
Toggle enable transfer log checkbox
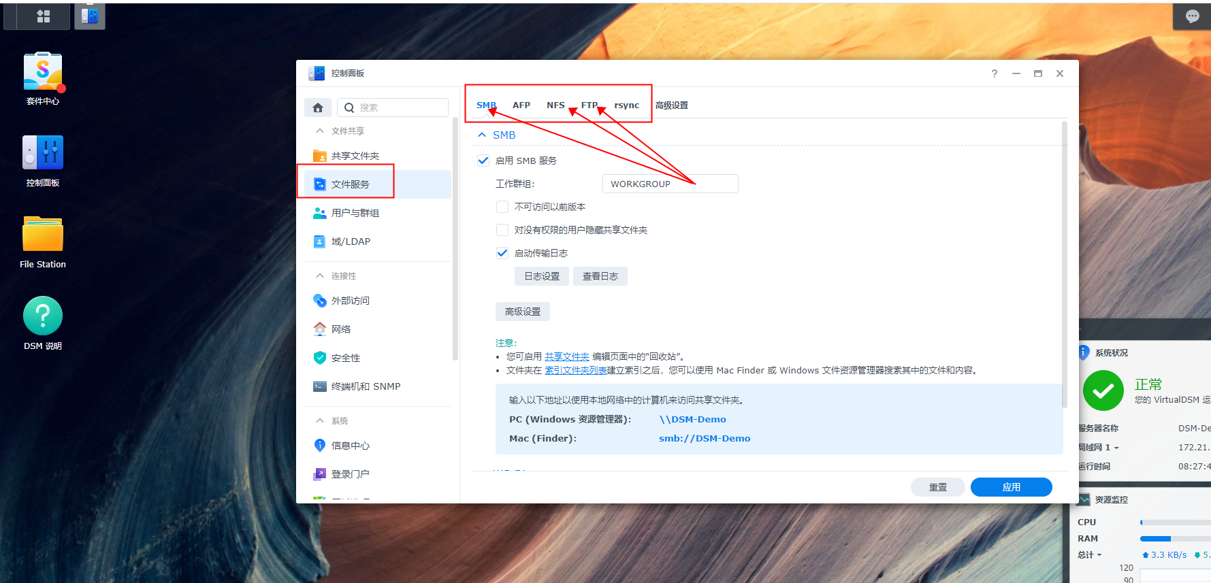(x=502, y=253)
